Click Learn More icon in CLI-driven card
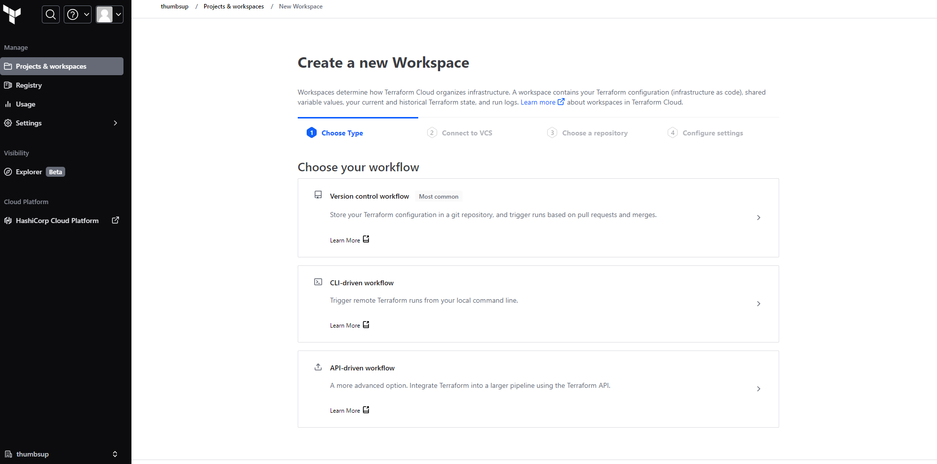 point(366,325)
